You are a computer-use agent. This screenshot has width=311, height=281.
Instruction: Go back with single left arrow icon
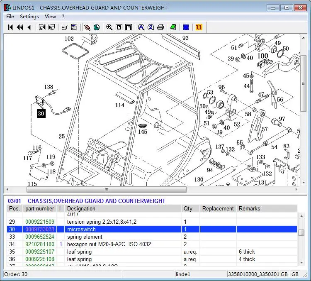pos(29,27)
